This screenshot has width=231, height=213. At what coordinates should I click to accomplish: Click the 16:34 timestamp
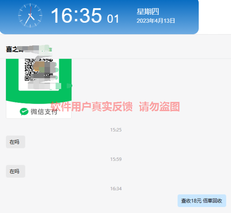click(x=116, y=189)
